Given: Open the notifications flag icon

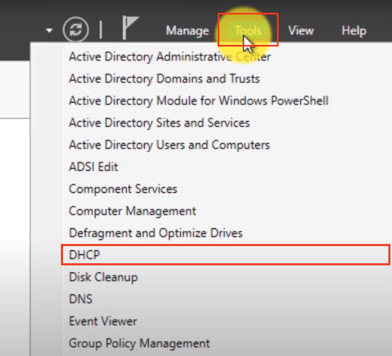Looking at the screenshot, I should click(x=130, y=28).
